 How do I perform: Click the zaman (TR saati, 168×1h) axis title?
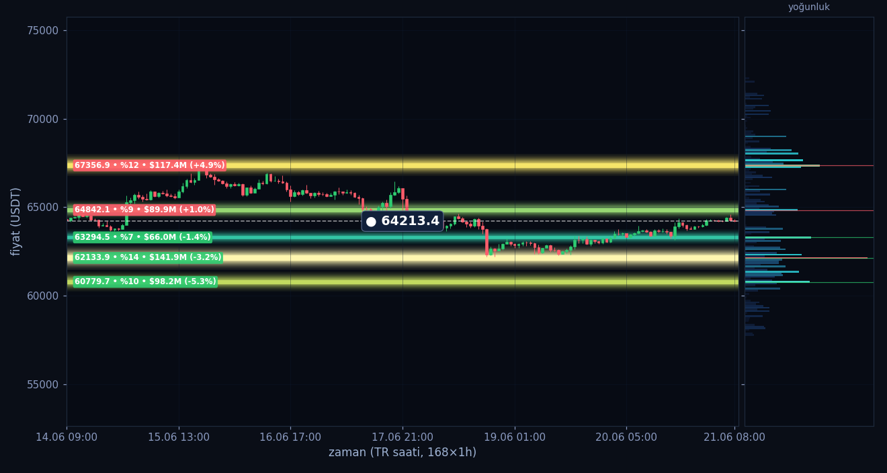click(x=403, y=453)
